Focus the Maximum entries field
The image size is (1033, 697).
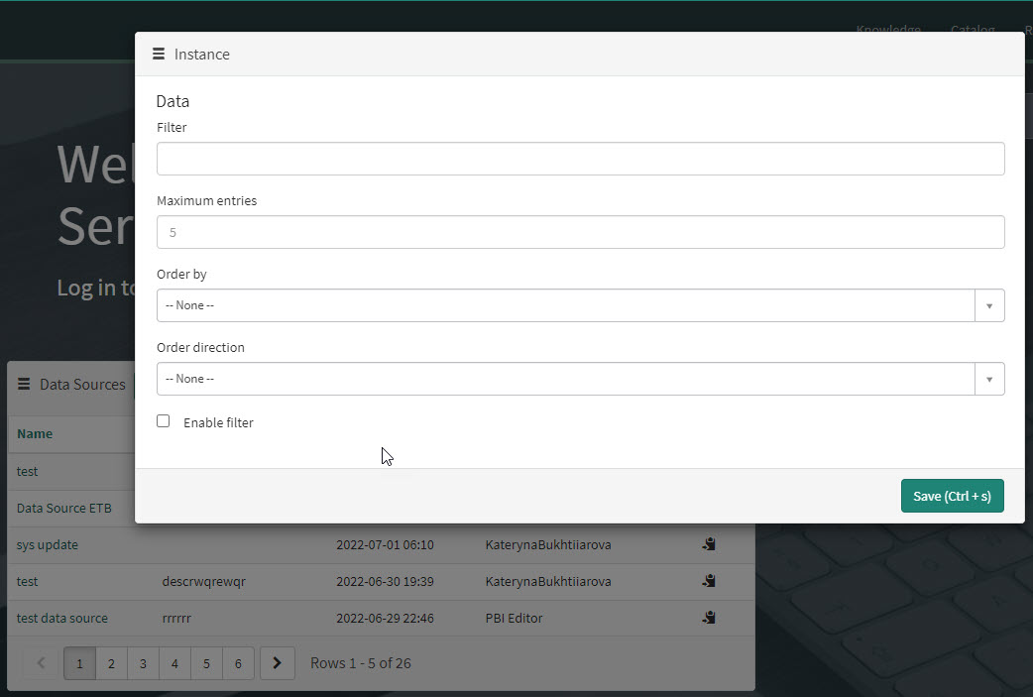580,232
